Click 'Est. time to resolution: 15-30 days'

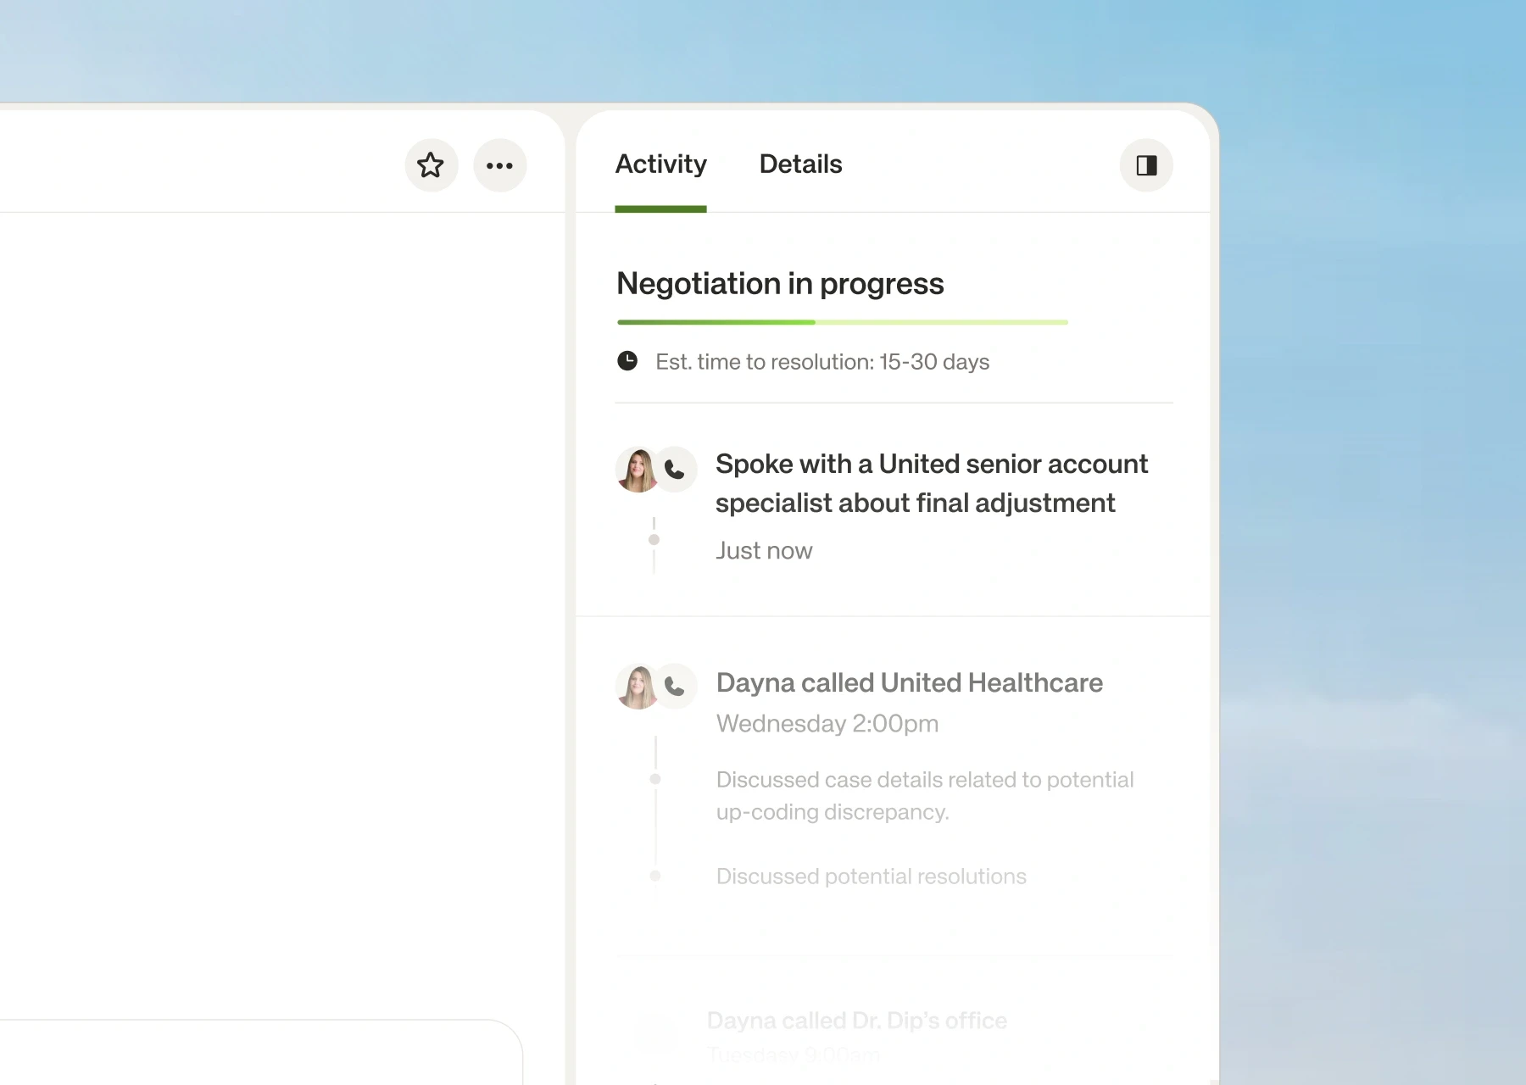(x=822, y=362)
